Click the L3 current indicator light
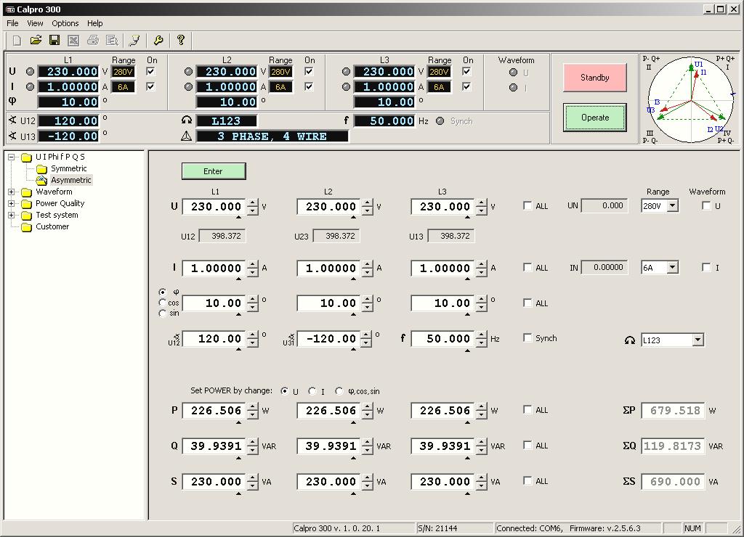 pyautogui.click(x=346, y=87)
